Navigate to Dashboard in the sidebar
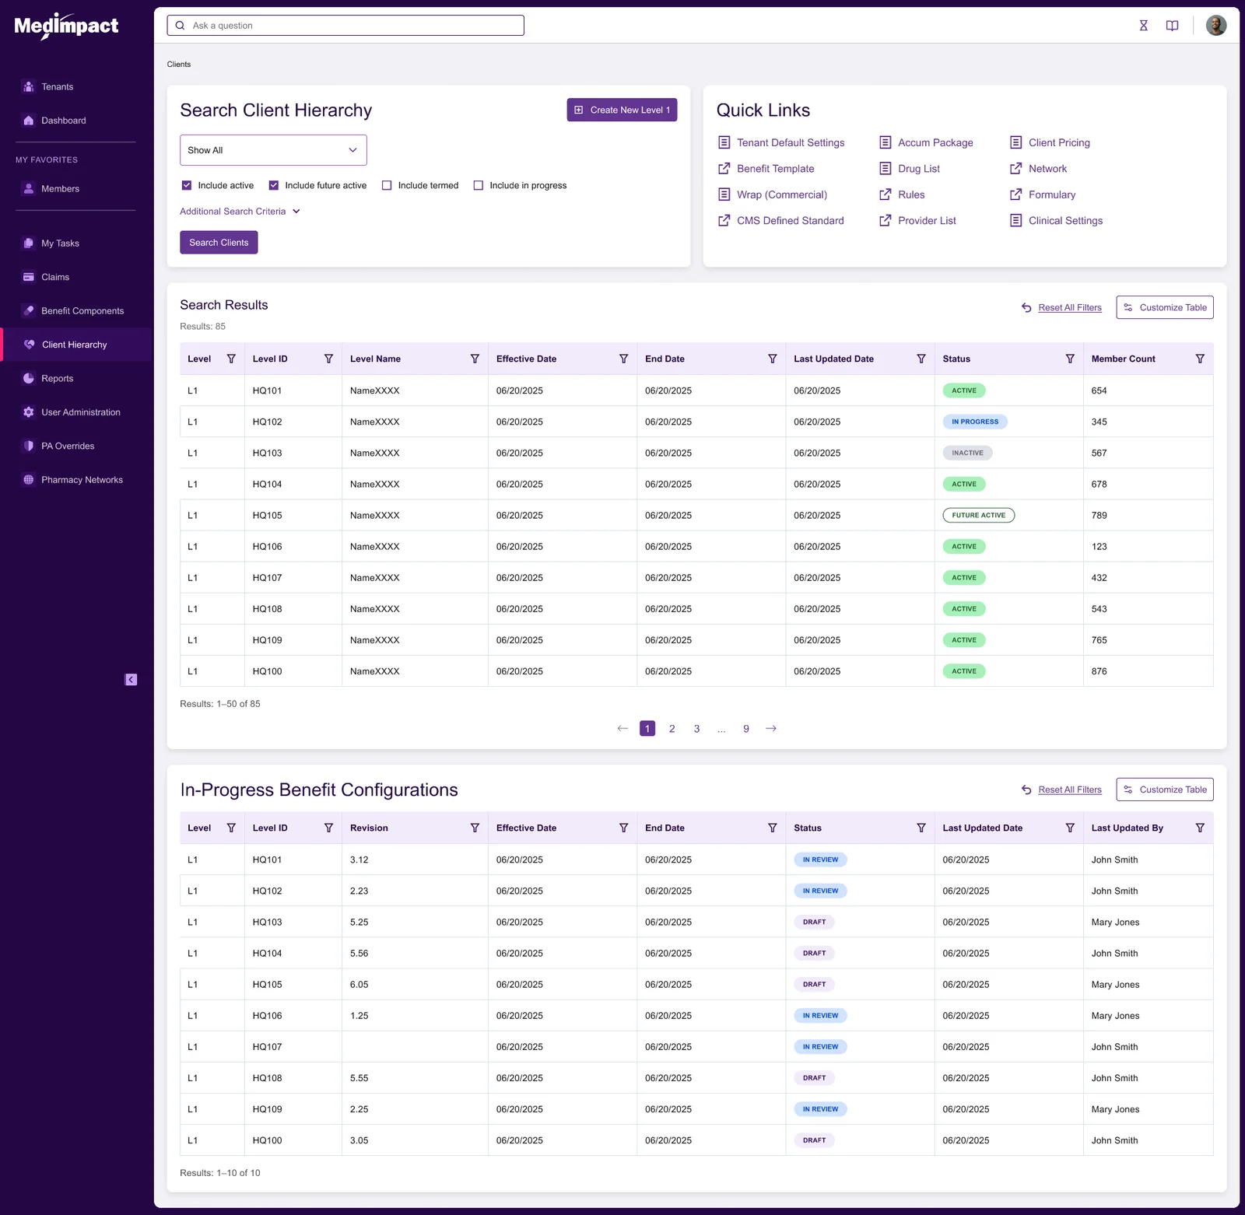Viewport: 1245px width, 1215px height. pyautogui.click(x=64, y=121)
